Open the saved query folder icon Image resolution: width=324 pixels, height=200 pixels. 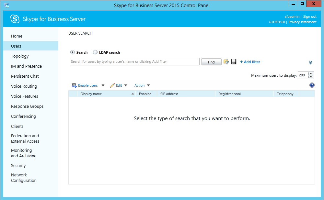(226, 62)
